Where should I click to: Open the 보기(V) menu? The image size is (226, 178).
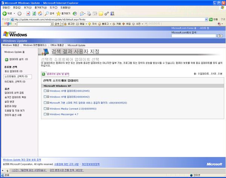tap(27, 8)
